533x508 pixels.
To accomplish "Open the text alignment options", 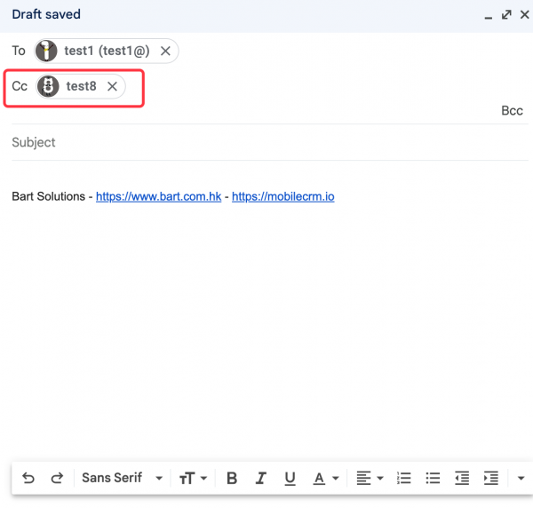I will pyautogui.click(x=370, y=478).
